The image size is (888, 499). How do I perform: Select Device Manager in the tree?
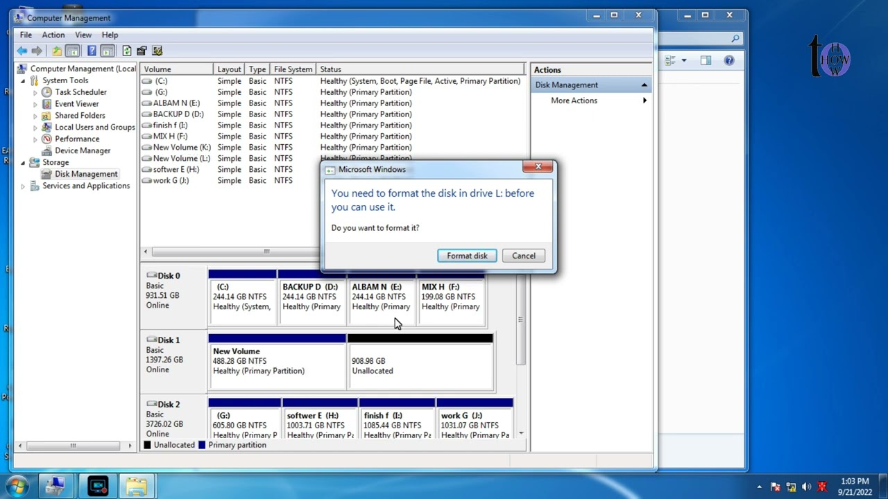[x=83, y=150]
